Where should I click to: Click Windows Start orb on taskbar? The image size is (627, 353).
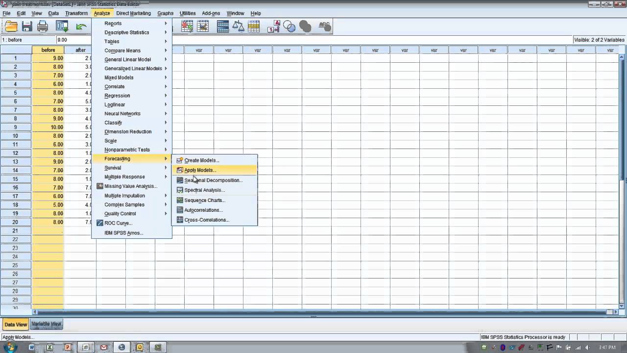point(10,347)
